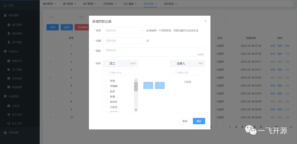
Task: Click the 会议室 sidebar icon
Action: pyautogui.click(x=9, y=106)
